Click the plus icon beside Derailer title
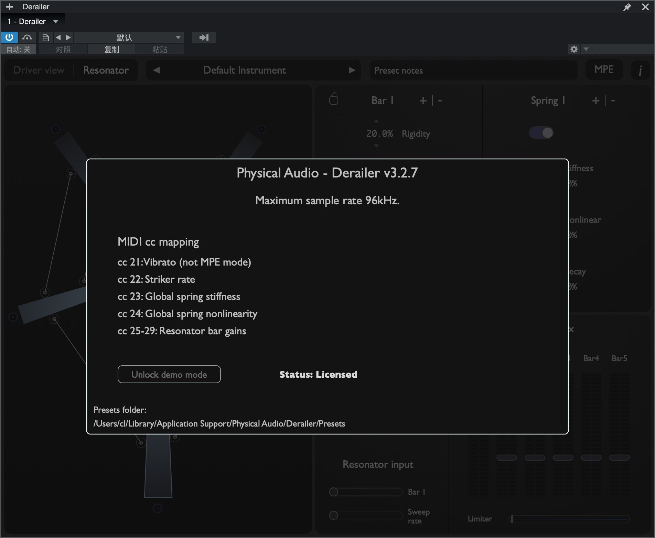655x538 pixels. point(10,7)
